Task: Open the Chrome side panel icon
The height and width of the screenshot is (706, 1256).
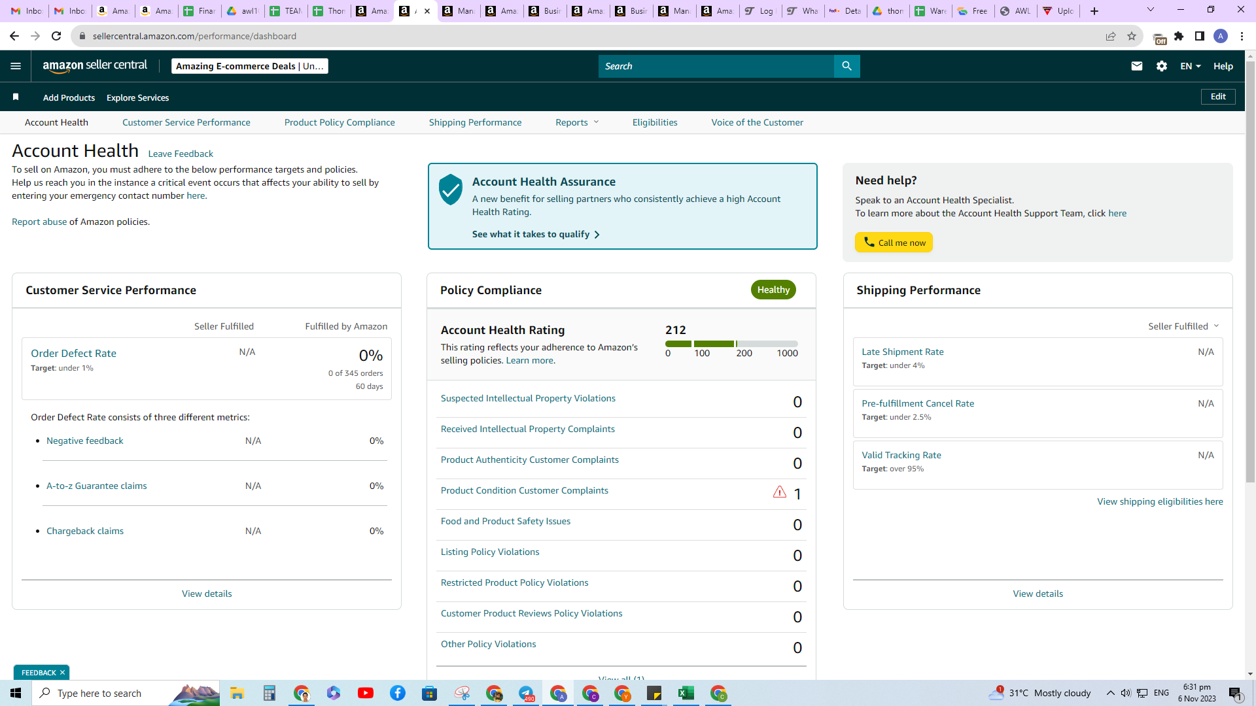Action: coord(1200,36)
